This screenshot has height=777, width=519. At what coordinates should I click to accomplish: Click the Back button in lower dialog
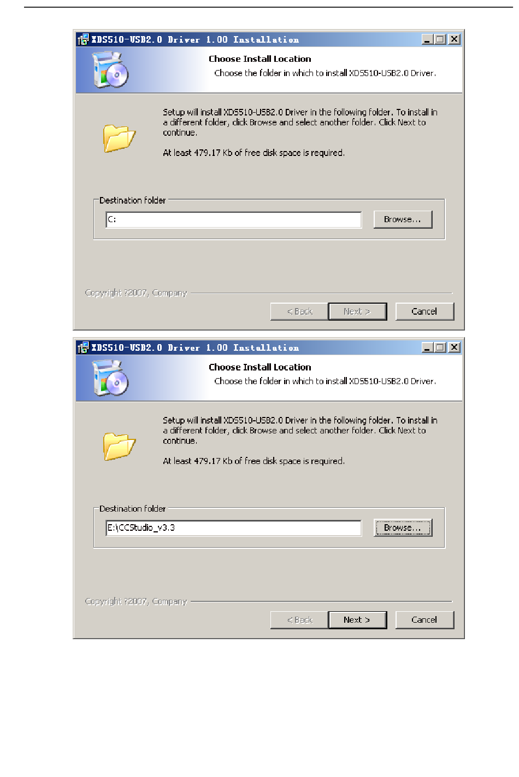pos(299,619)
